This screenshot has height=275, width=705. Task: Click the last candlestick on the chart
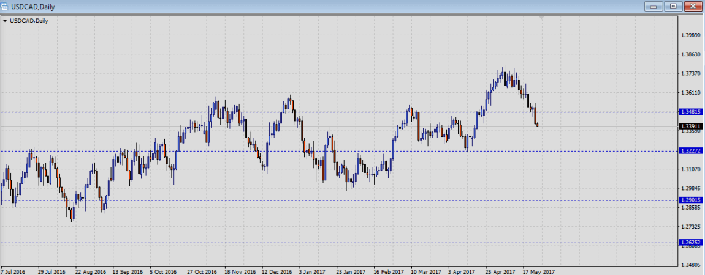point(538,125)
